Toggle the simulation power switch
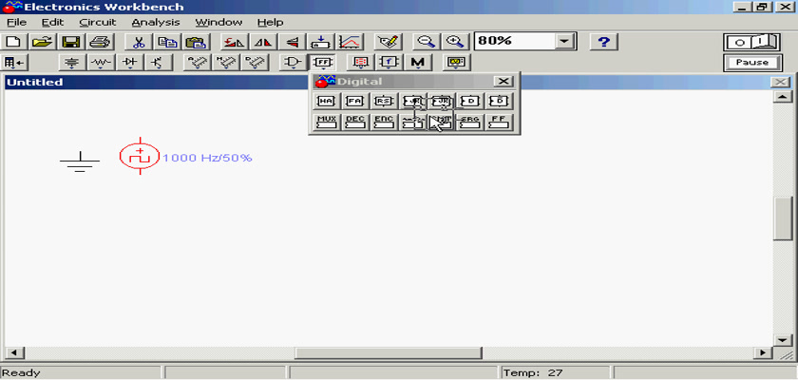Screen dimensions: 798x380 (x=751, y=42)
